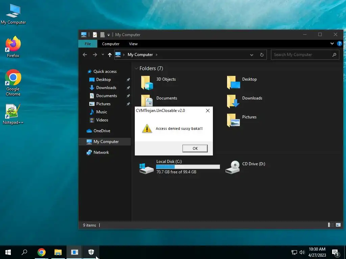Switch to Large icons view in status bar

click(x=338, y=225)
